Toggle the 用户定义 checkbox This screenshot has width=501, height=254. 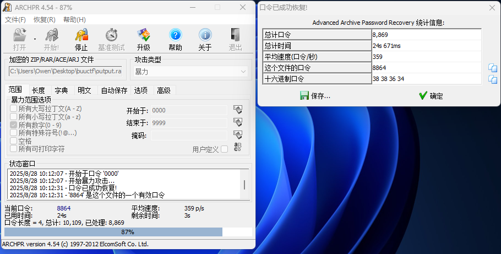point(224,149)
